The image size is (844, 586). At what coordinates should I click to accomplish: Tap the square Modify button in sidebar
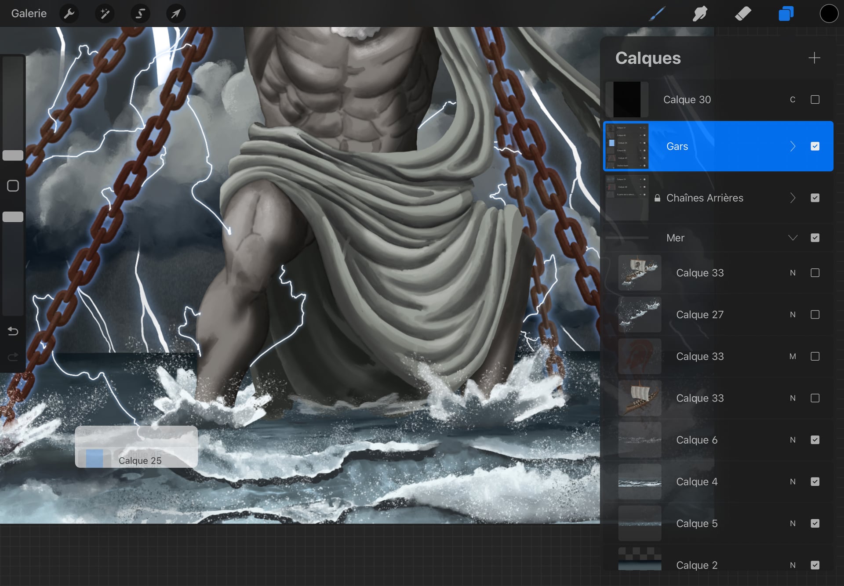click(13, 186)
